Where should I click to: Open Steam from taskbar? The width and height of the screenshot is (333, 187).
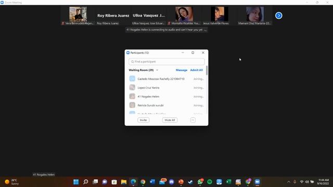(190, 182)
